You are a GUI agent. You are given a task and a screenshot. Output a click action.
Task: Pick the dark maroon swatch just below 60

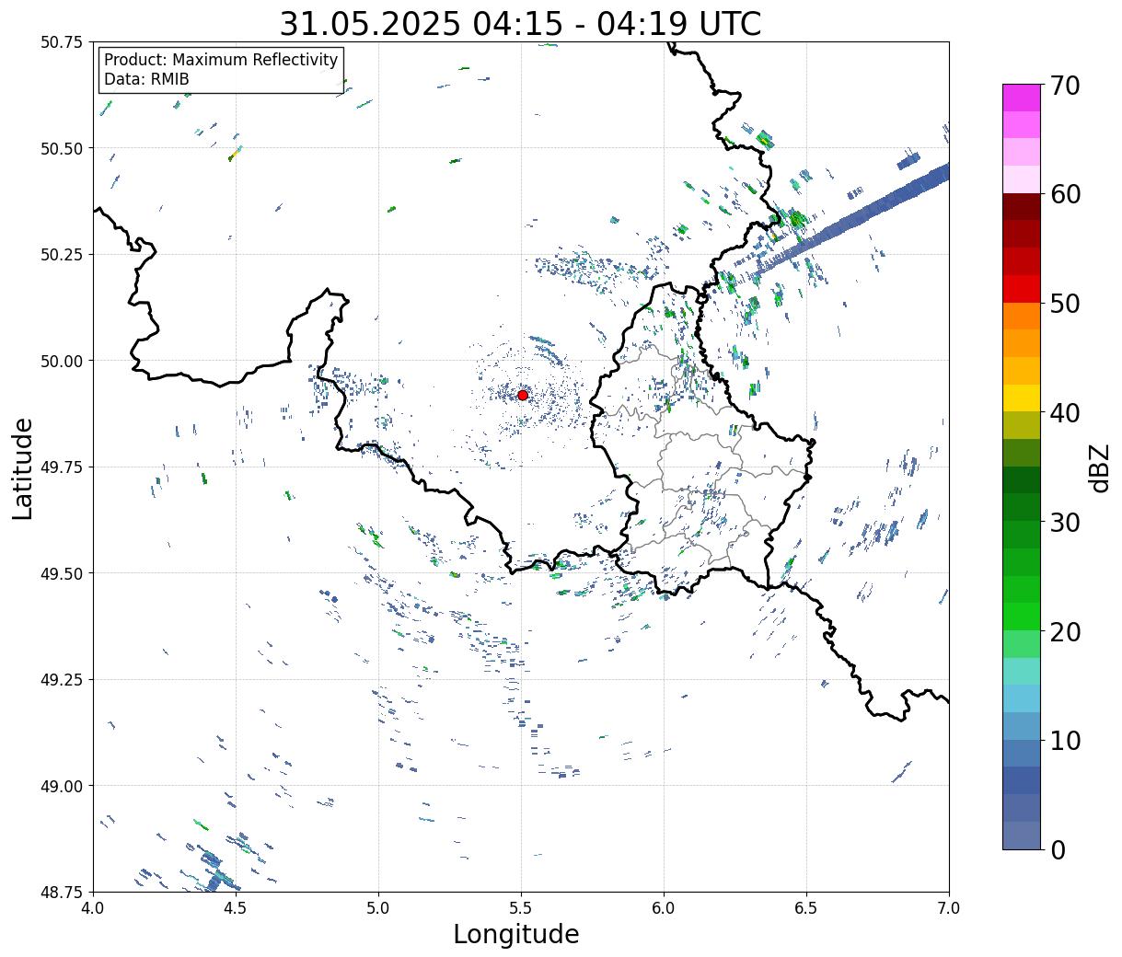tap(1022, 207)
